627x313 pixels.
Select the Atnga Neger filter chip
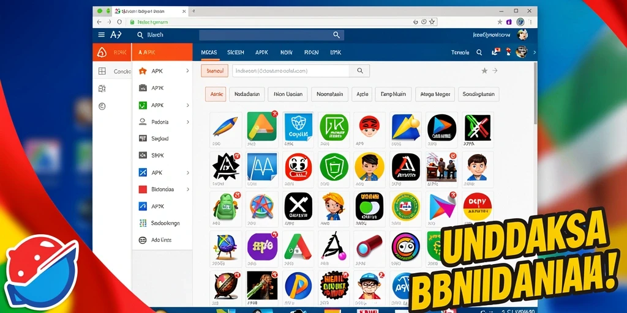pos(435,94)
